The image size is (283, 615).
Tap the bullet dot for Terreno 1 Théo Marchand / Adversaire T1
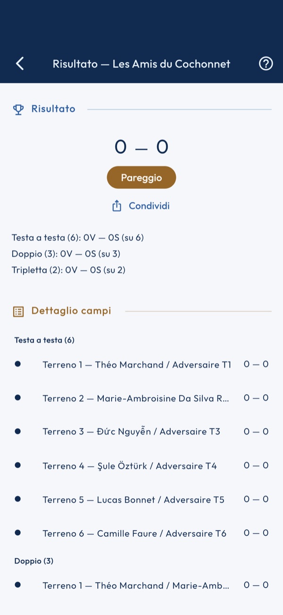[x=17, y=364]
